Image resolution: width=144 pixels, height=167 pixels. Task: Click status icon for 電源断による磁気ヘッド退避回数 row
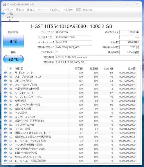point(5,137)
